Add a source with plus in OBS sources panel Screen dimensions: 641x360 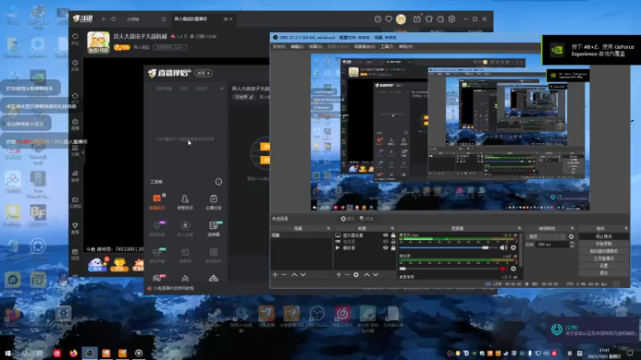click(x=338, y=274)
